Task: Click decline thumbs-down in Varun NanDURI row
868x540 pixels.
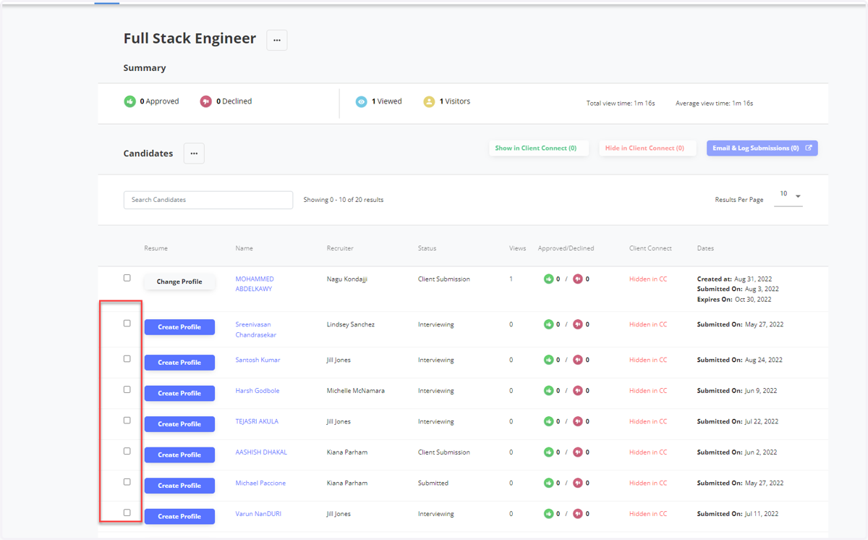Action: 577,514
